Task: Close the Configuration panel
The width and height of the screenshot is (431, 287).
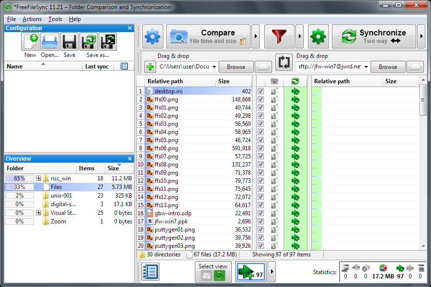Action: pyautogui.click(x=130, y=28)
